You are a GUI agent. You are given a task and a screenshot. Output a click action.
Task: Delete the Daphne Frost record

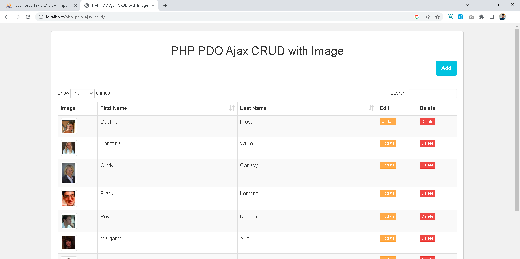tap(427, 122)
